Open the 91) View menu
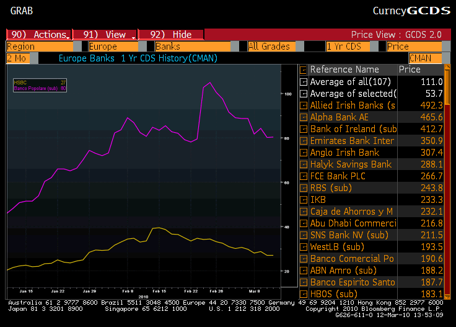The width and height of the screenshot is (456, 327). pos(104,35)
